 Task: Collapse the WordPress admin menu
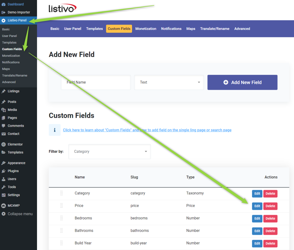pyautogui.click(x=3, y=214)
